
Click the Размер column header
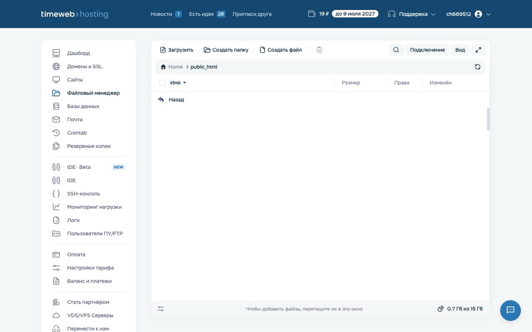(x=351, y=83)
